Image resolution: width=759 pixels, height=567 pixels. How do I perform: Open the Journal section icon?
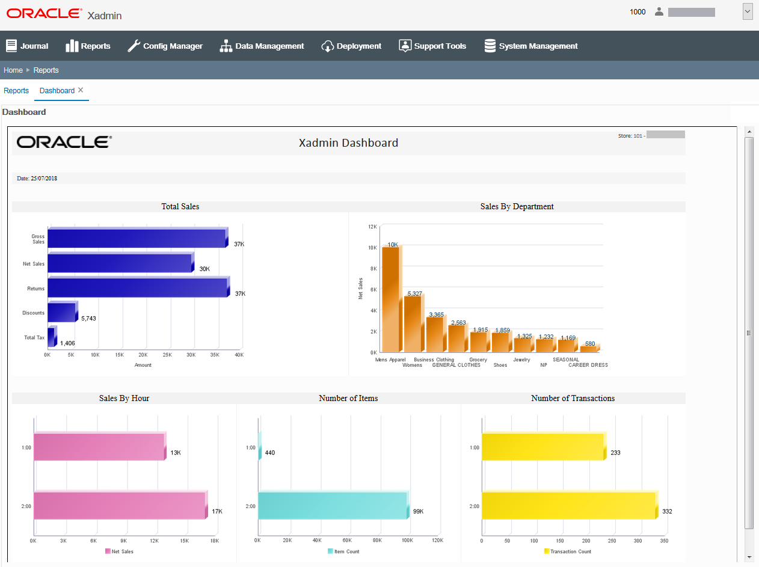coord(11,45)
